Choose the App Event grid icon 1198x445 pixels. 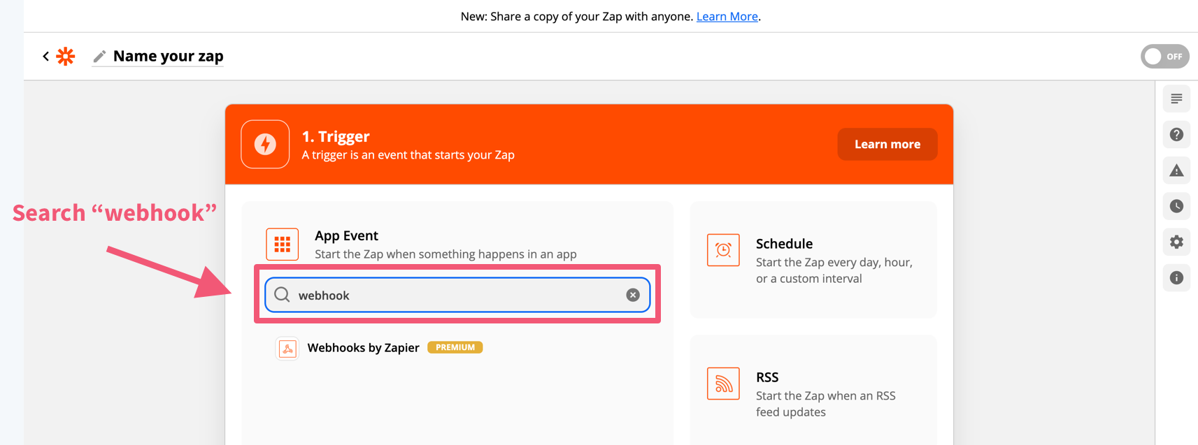pos(283,244)
